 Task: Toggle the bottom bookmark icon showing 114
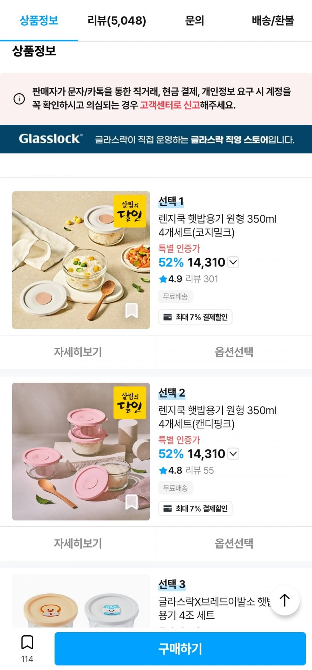point(27,643)
